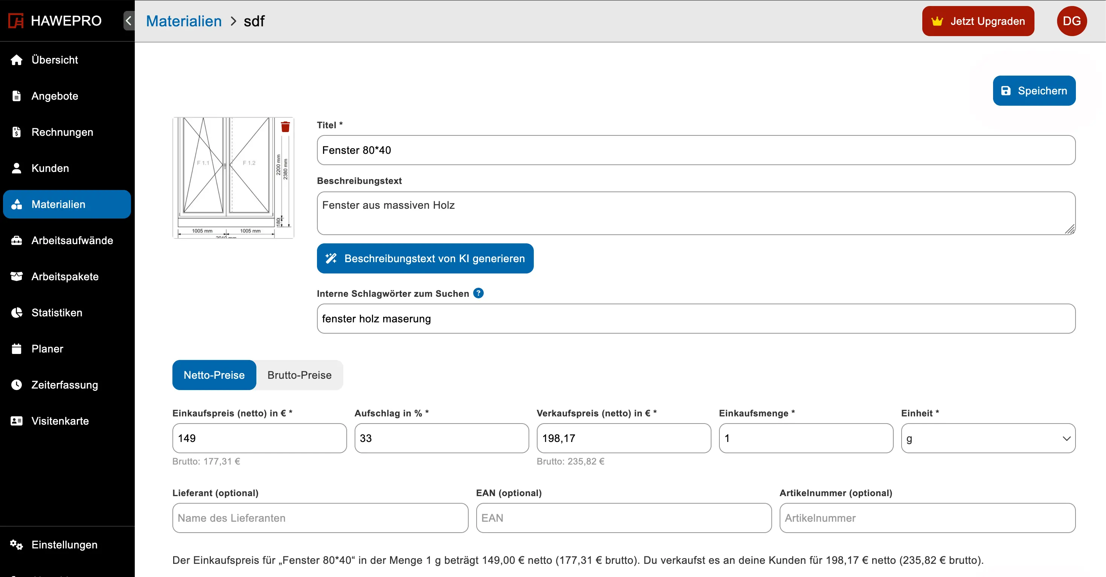Open Planer in the sidebar
Screen dimensions: 1106x577
[x=67, y=348]
